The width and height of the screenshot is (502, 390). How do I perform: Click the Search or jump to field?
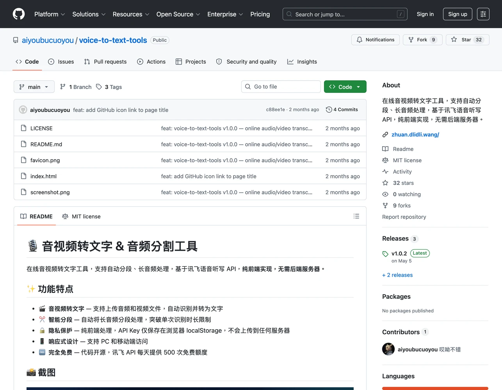[345, 14]
